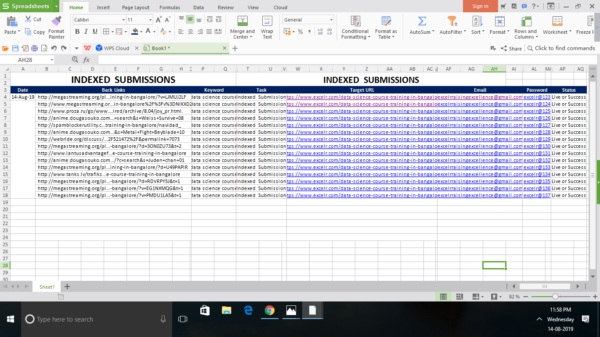Switch to the Formulas ribbon tab

pyautogui.click(x=170, y=7)
